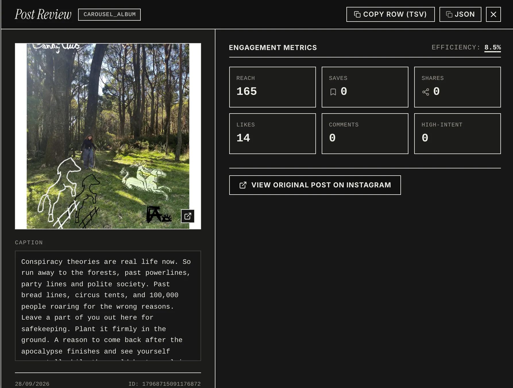Click inside the caption text box
513x388 pixels.
tap(108, 306)
